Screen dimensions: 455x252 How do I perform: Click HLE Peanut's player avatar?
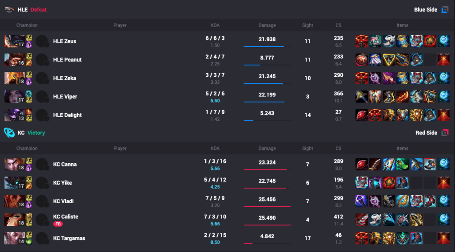coord(42,60)
